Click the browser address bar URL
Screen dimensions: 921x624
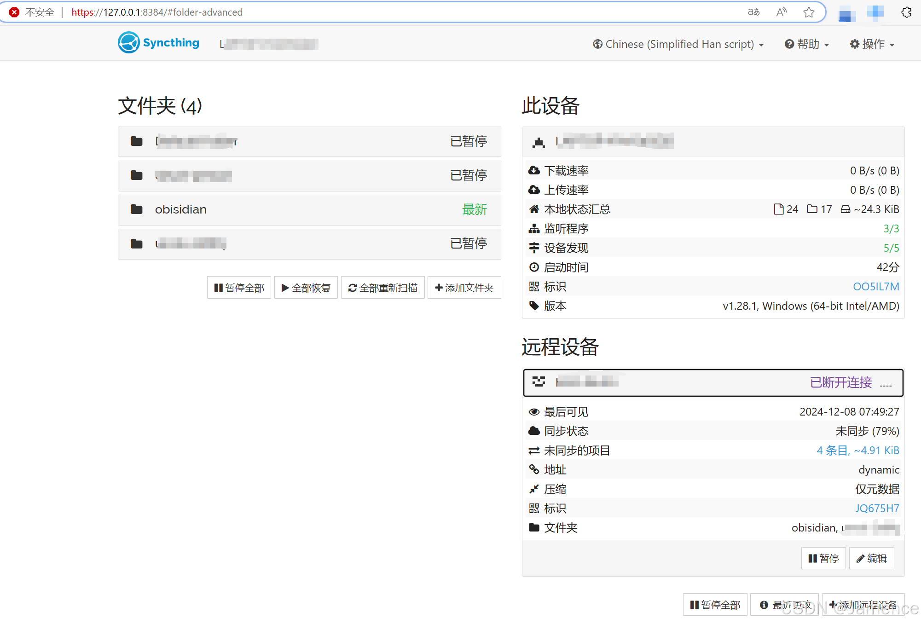click(x=156, y=12)
